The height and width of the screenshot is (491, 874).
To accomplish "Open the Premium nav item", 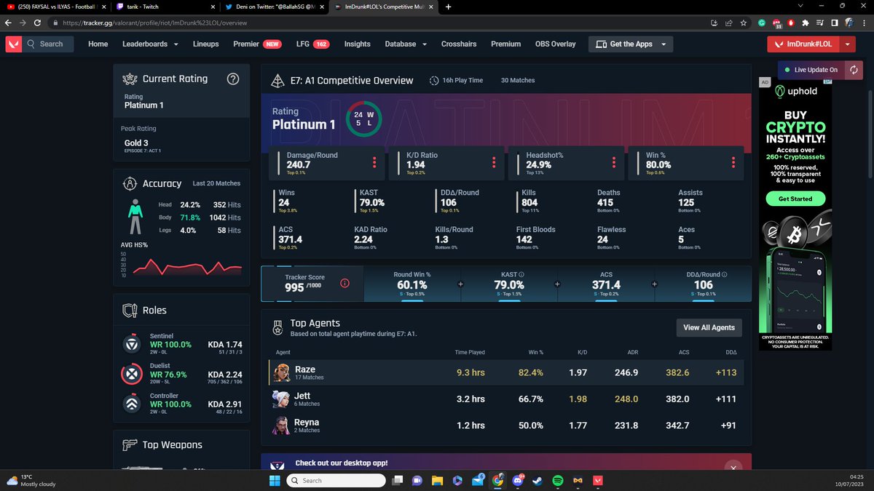I will point(505,44).
